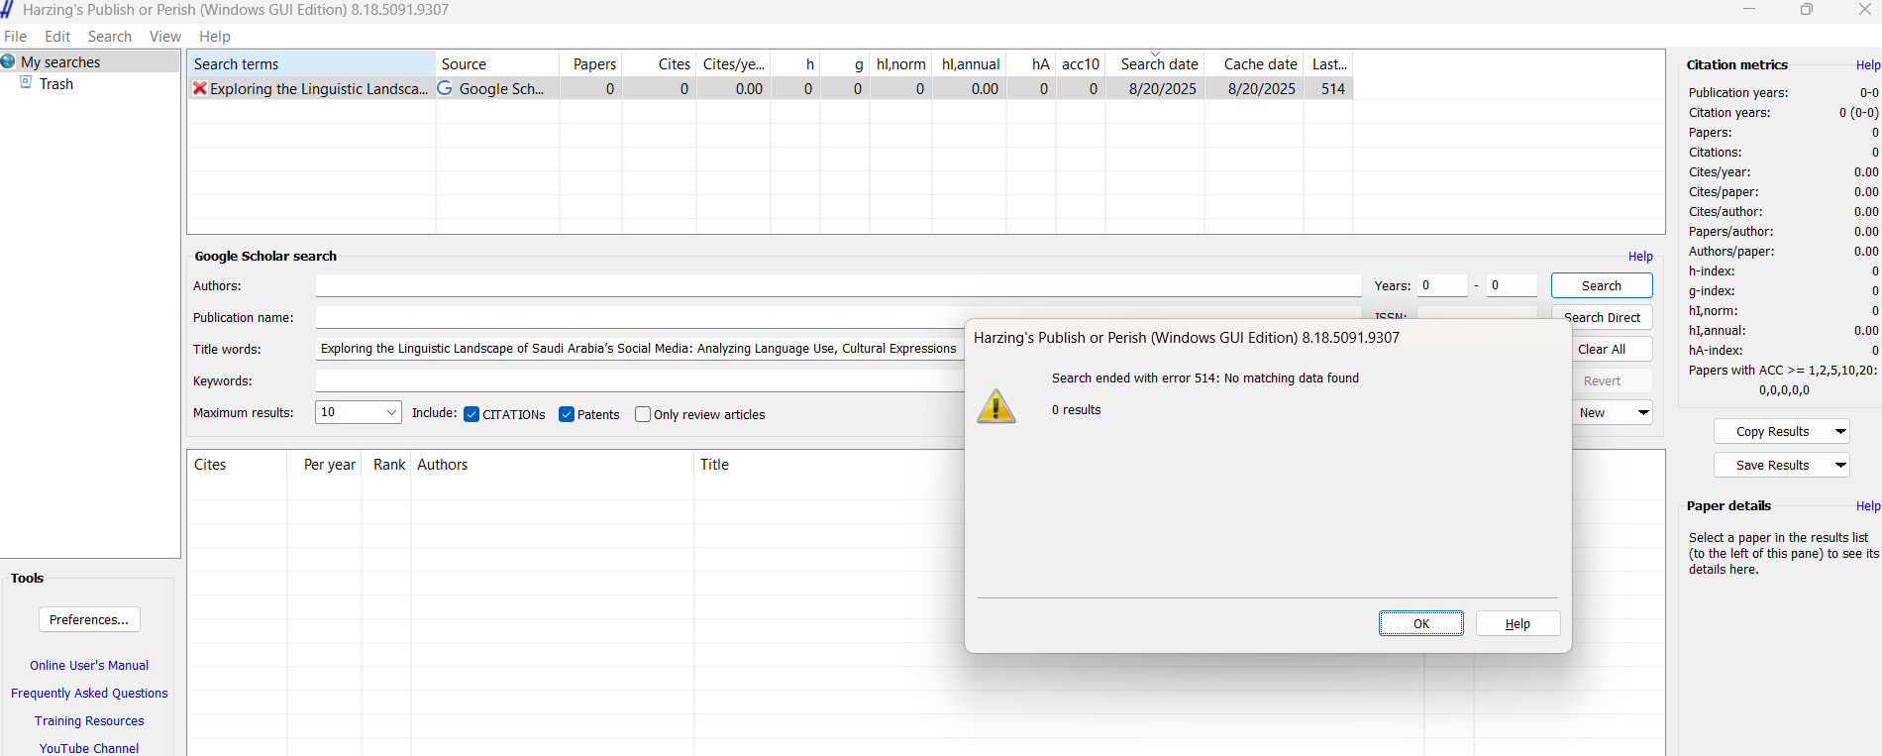This screenshot has height=756, width=1882.
Task: Open the Preferences button in Tools
Action: click(89, 619)
